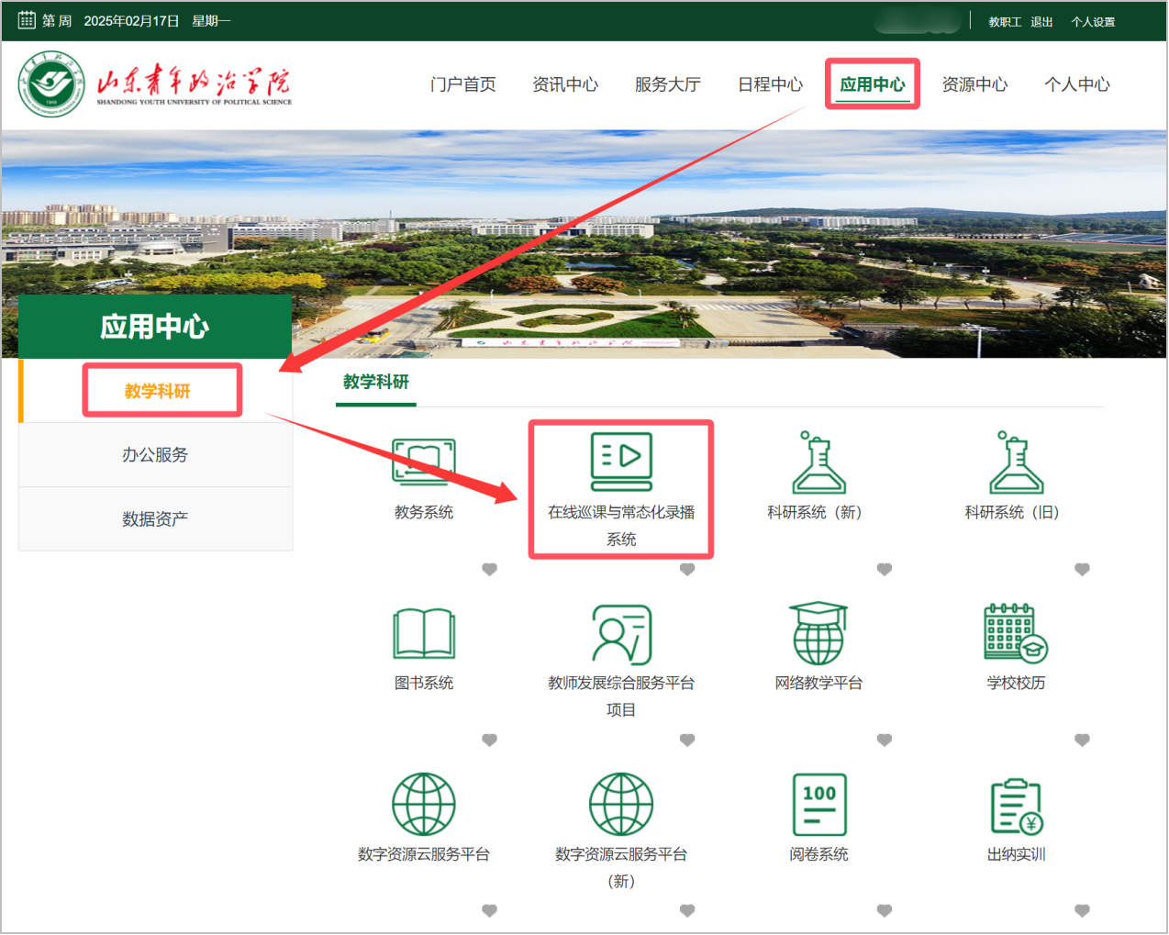The image size is (1169, 935).
Task: Open the 出纳实训 clipboard icon
Action: tap(1016, 806)
